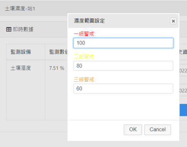Click the 二級警戒 input showing 80

(x=123, y=66)
